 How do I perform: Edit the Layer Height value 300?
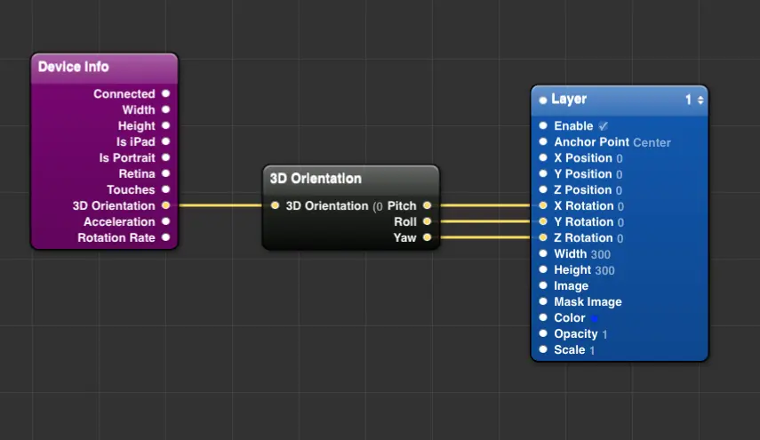click(605, 270)
